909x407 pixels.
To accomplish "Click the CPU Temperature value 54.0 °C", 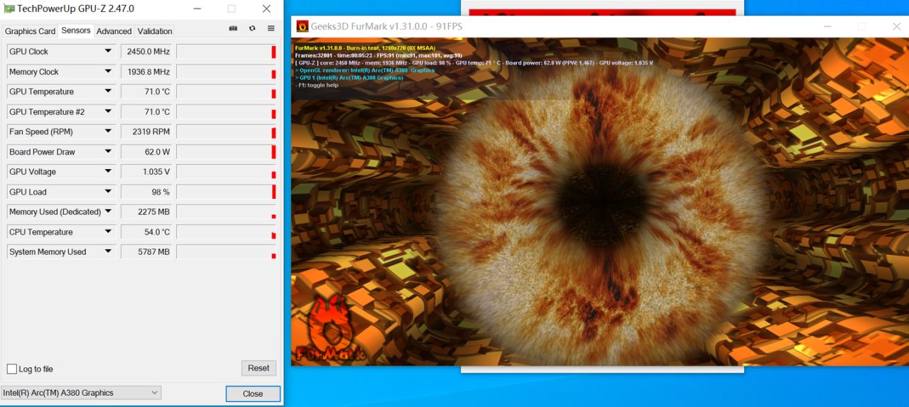I will pyautogui.click(x=146, y=232).
